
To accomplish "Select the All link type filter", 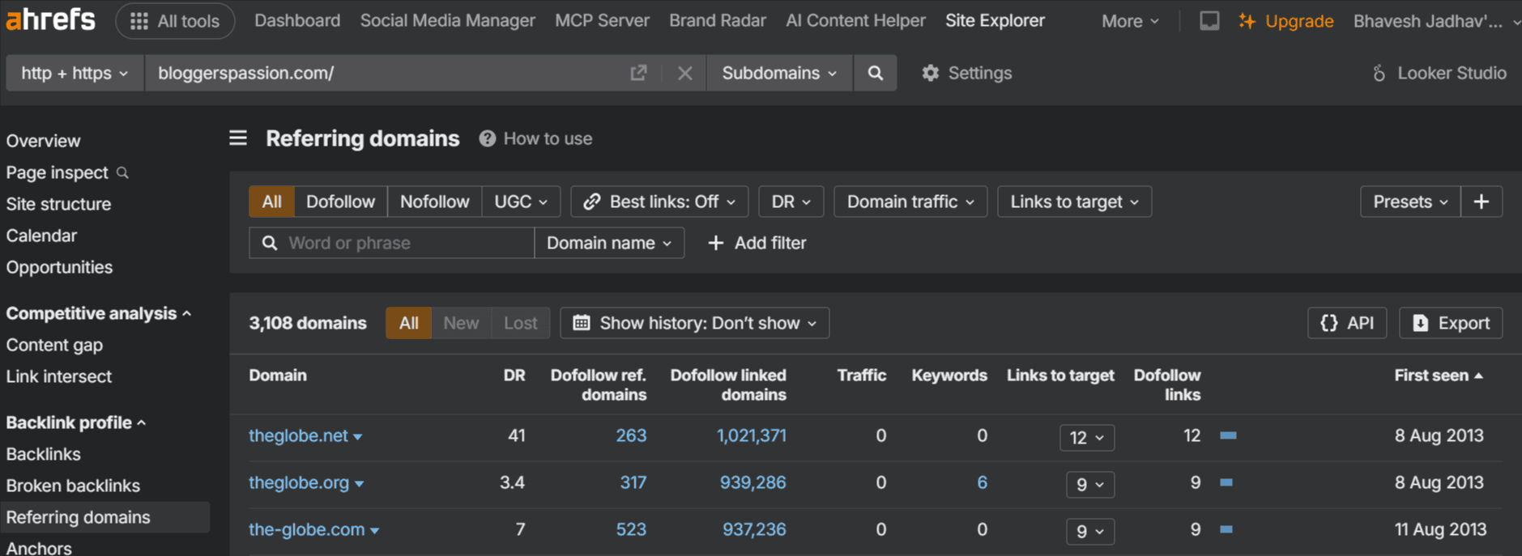I will click(x=272, y=202).
